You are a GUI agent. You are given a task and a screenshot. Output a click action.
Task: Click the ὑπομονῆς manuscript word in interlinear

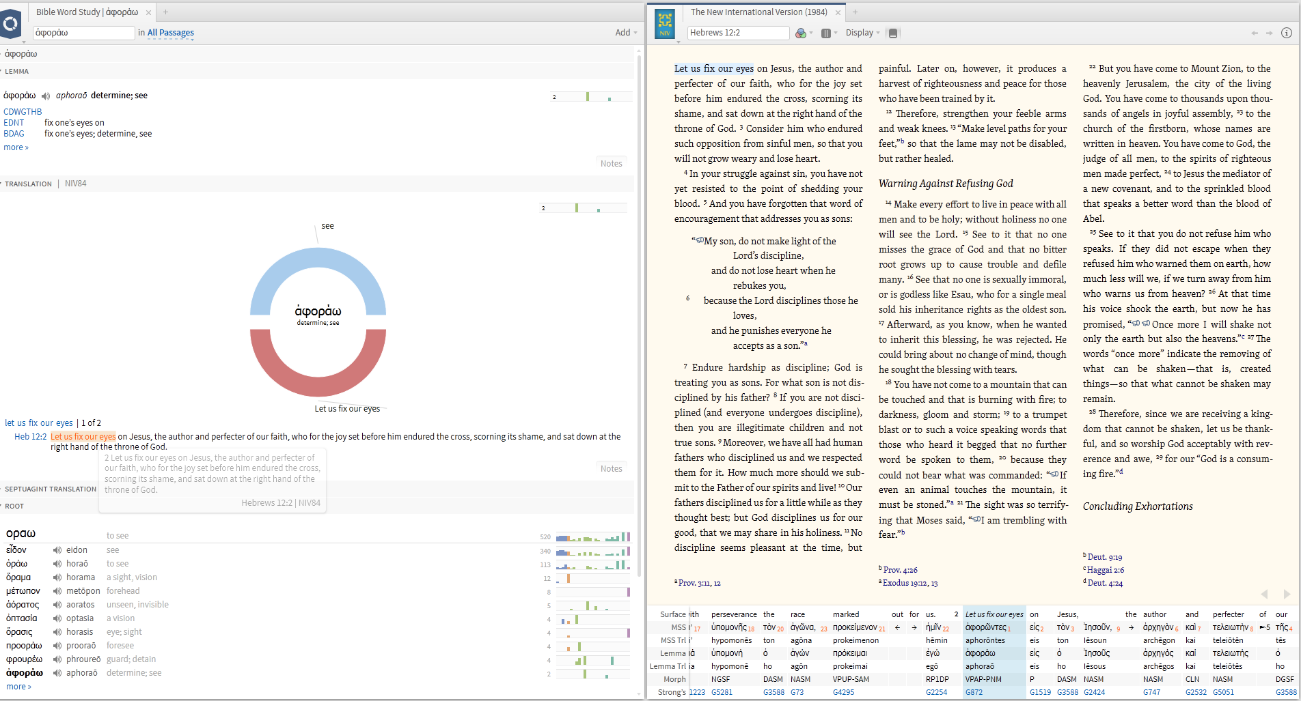pos(729,627)
